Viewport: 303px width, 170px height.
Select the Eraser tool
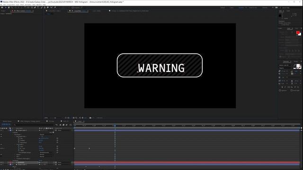point(48,8)
